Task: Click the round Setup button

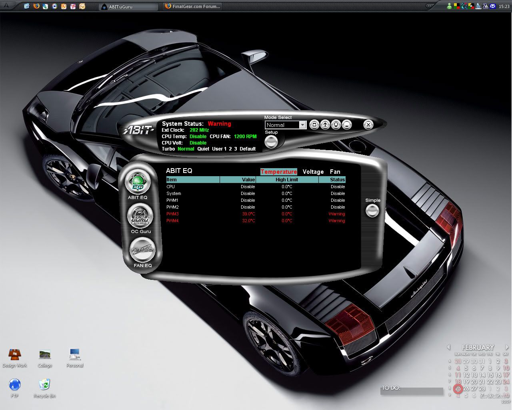Action: pyautogui.click(x=271, y=142)
